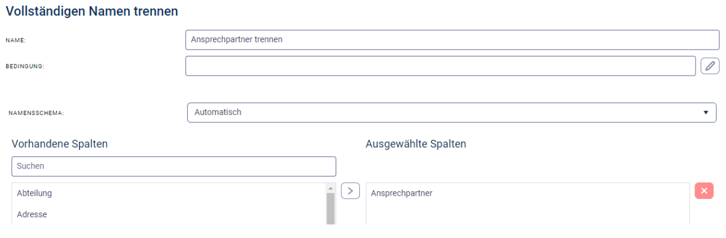Viewport: 726px width, 238px height.
Task: Click the scrollbar up arrow in column list
Action: coord(331,188)
